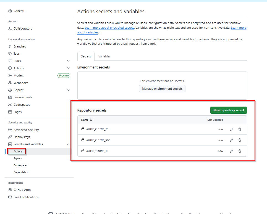Click the Webhooks icon
Viewport: 267px width, 214px height.
coord(10,83)
